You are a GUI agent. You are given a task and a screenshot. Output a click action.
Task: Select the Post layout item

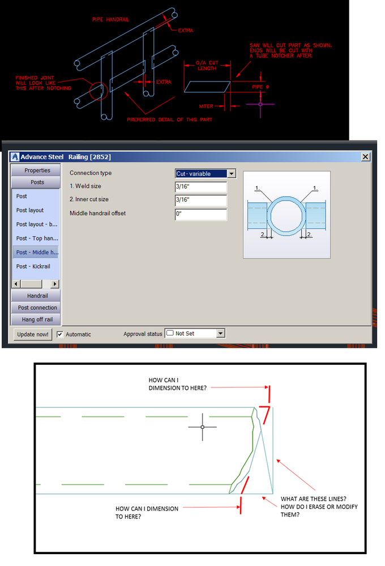30,210
